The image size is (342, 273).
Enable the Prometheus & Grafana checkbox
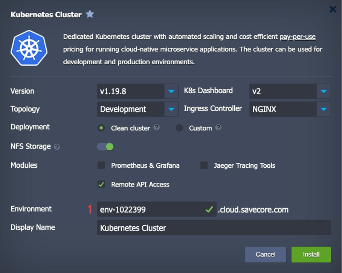(101, 165)
